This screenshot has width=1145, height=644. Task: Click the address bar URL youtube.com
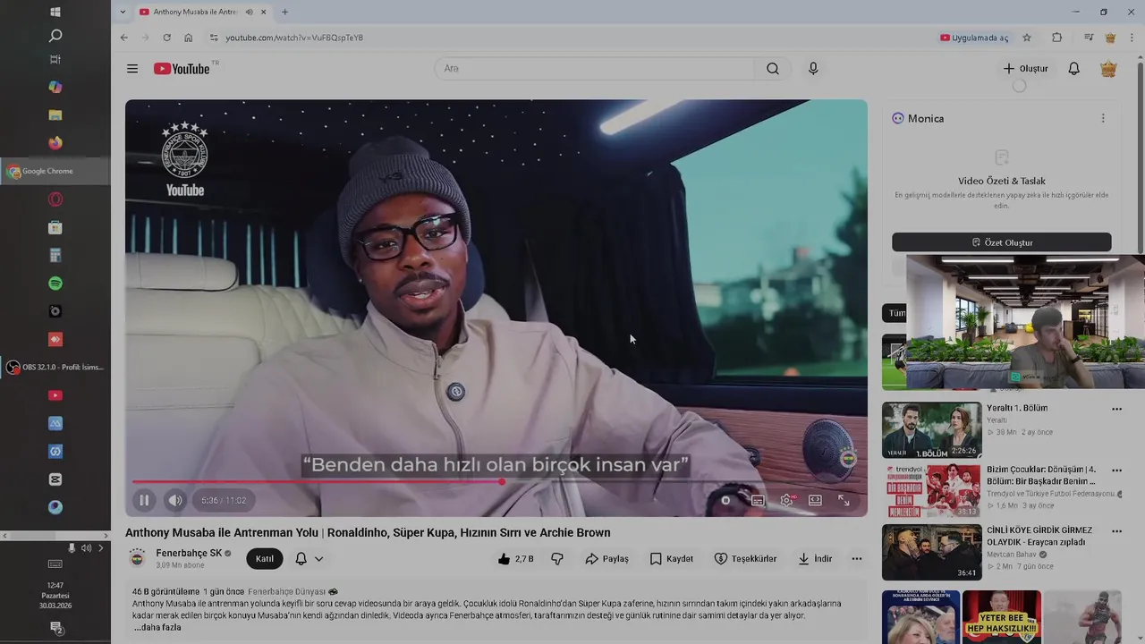coord(294,38)
